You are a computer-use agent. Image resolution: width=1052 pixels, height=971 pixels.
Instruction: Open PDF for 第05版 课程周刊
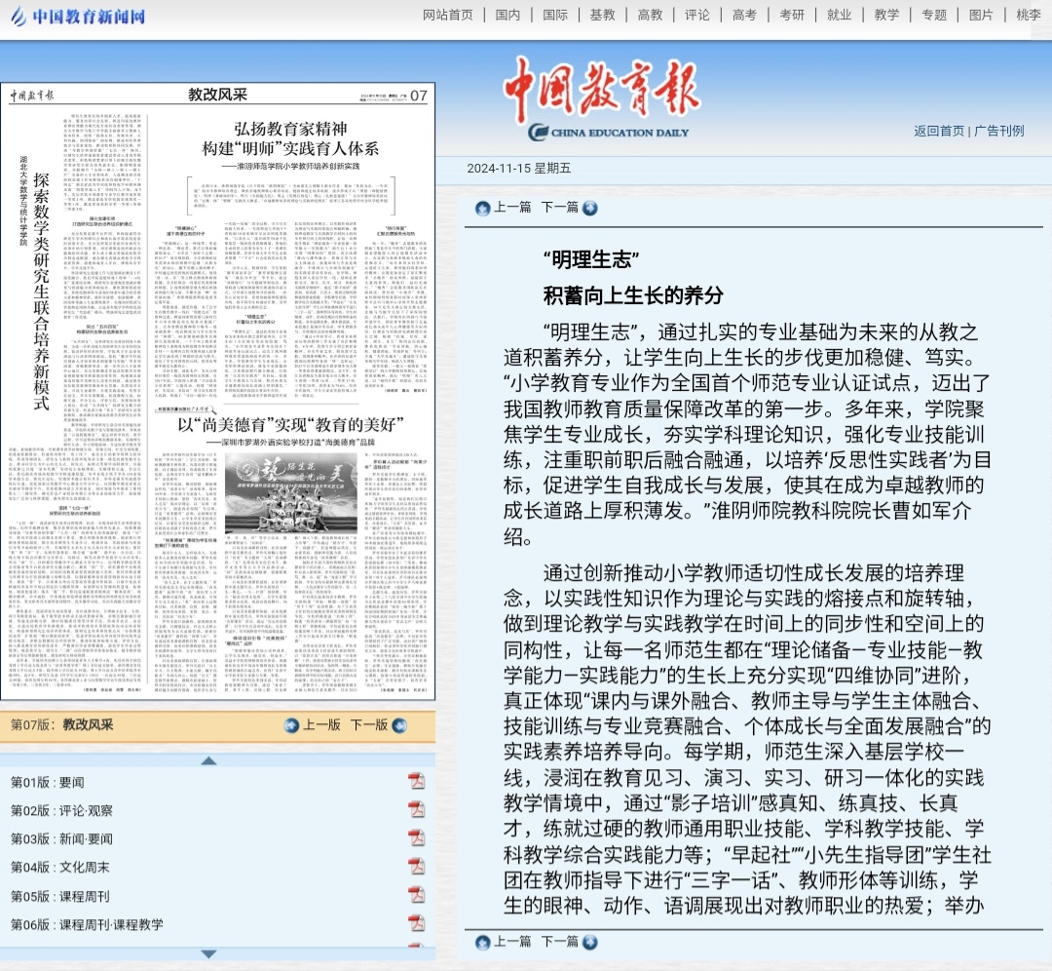[x=416, y=895]
